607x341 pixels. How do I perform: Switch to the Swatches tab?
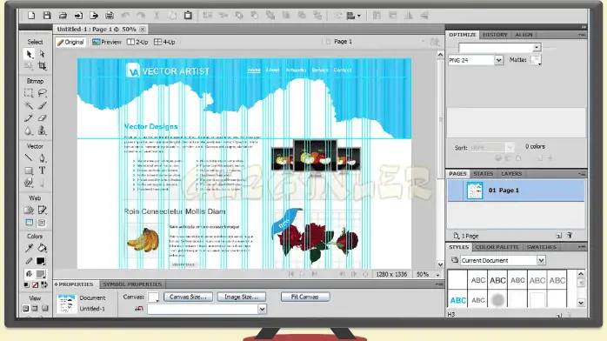(x=541, y=247)
